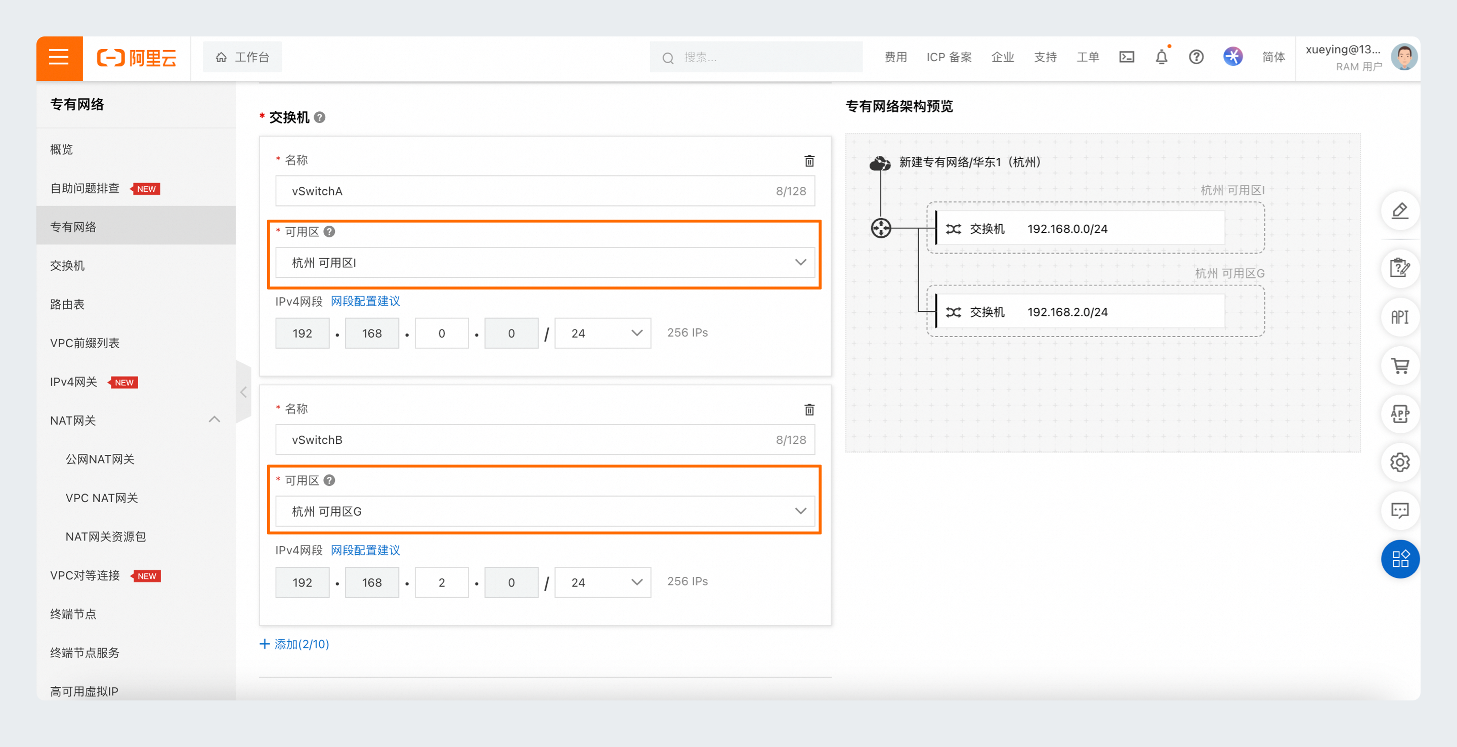Open the 杭州 可用区I zone dropdown

click(x=545, y=263)
